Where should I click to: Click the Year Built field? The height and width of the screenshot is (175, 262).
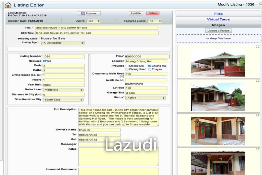[64, 85]
